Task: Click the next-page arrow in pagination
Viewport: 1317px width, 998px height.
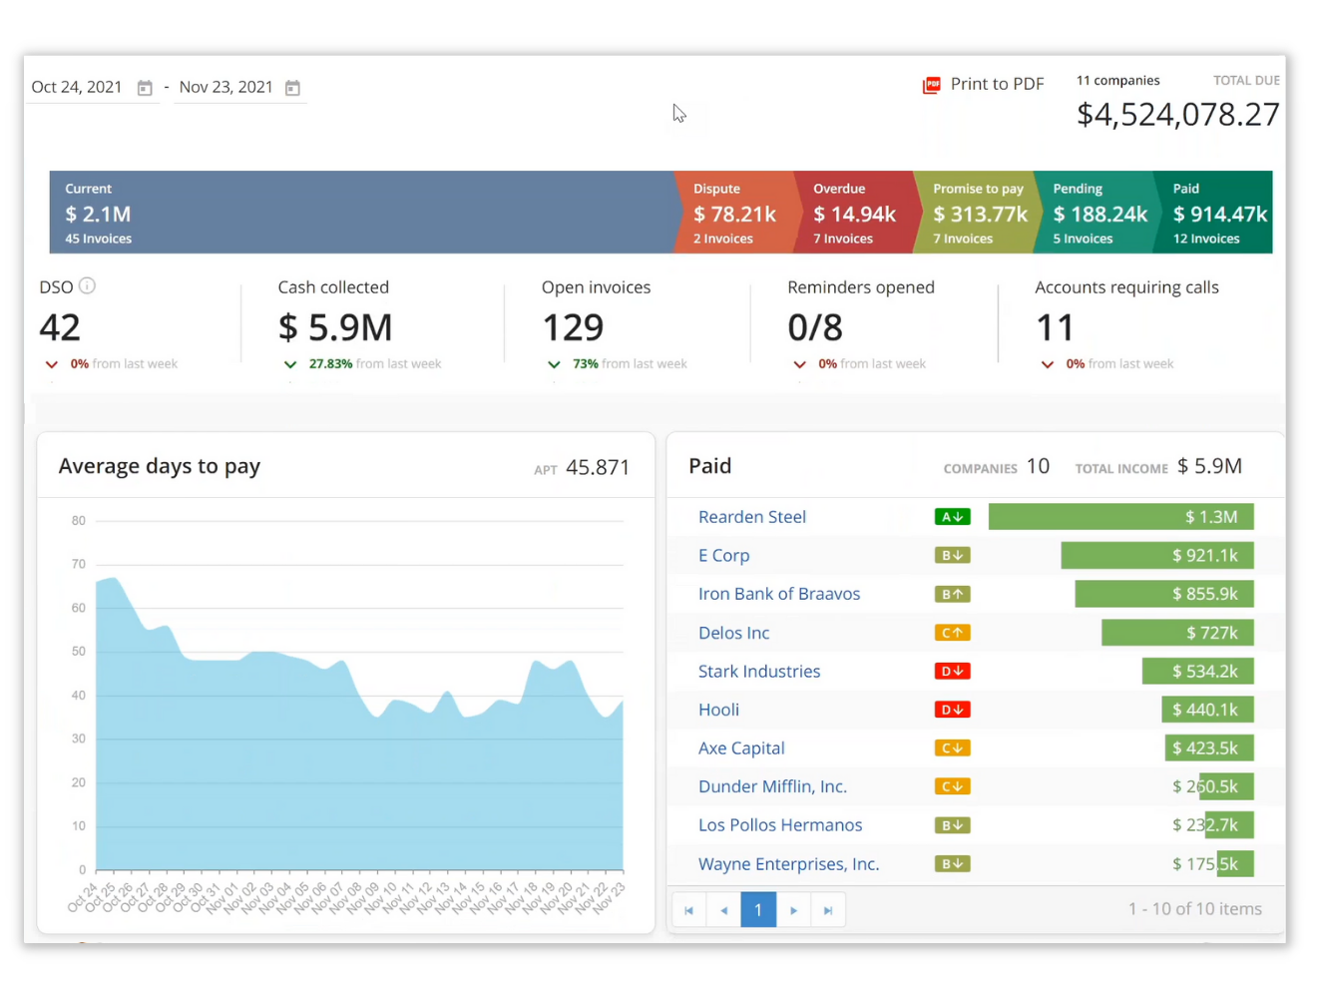Action: coord(792,909)
